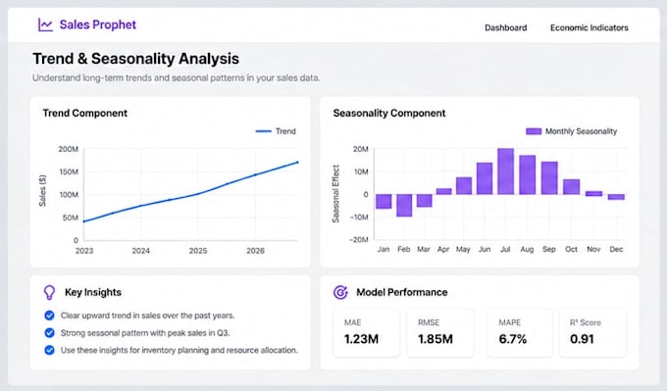Click the Sales Prophet chart logo icon

point(45,24)
